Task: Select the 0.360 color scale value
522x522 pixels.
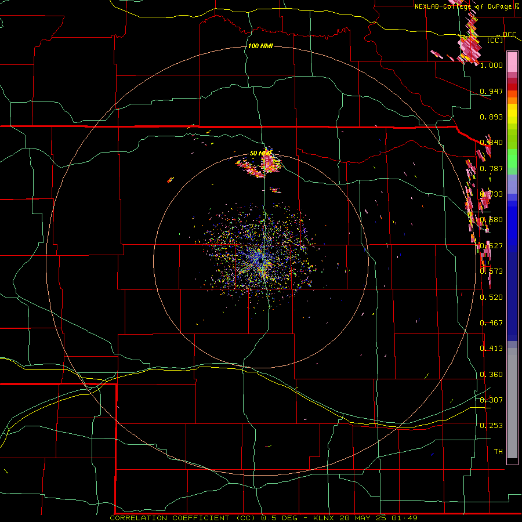Action: tap(491, 374)
